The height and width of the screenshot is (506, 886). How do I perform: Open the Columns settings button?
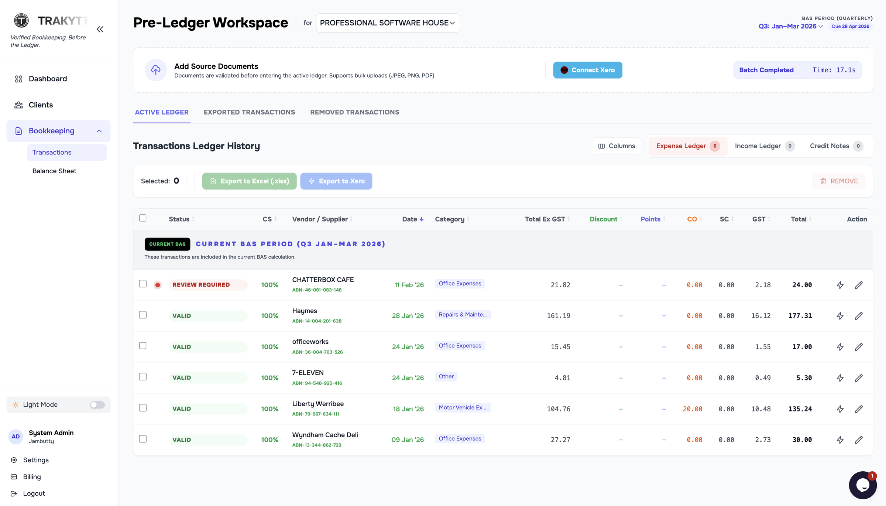(x=617, y=146)
